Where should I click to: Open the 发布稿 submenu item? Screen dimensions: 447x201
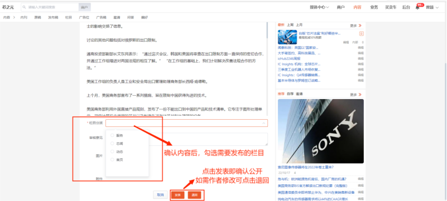coord(53,17)
